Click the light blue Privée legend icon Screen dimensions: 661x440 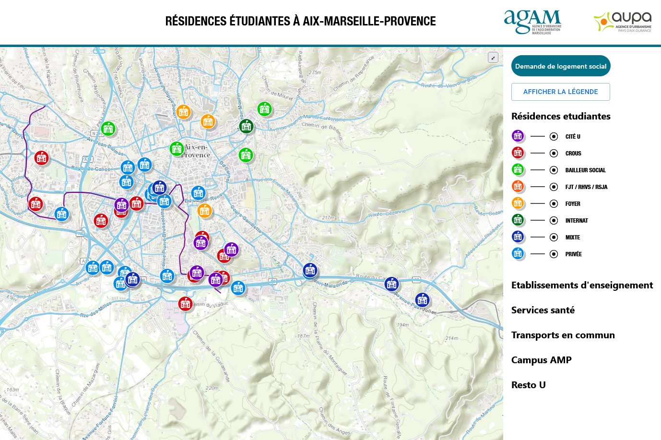pyautogui.click(x=518, y=253)
